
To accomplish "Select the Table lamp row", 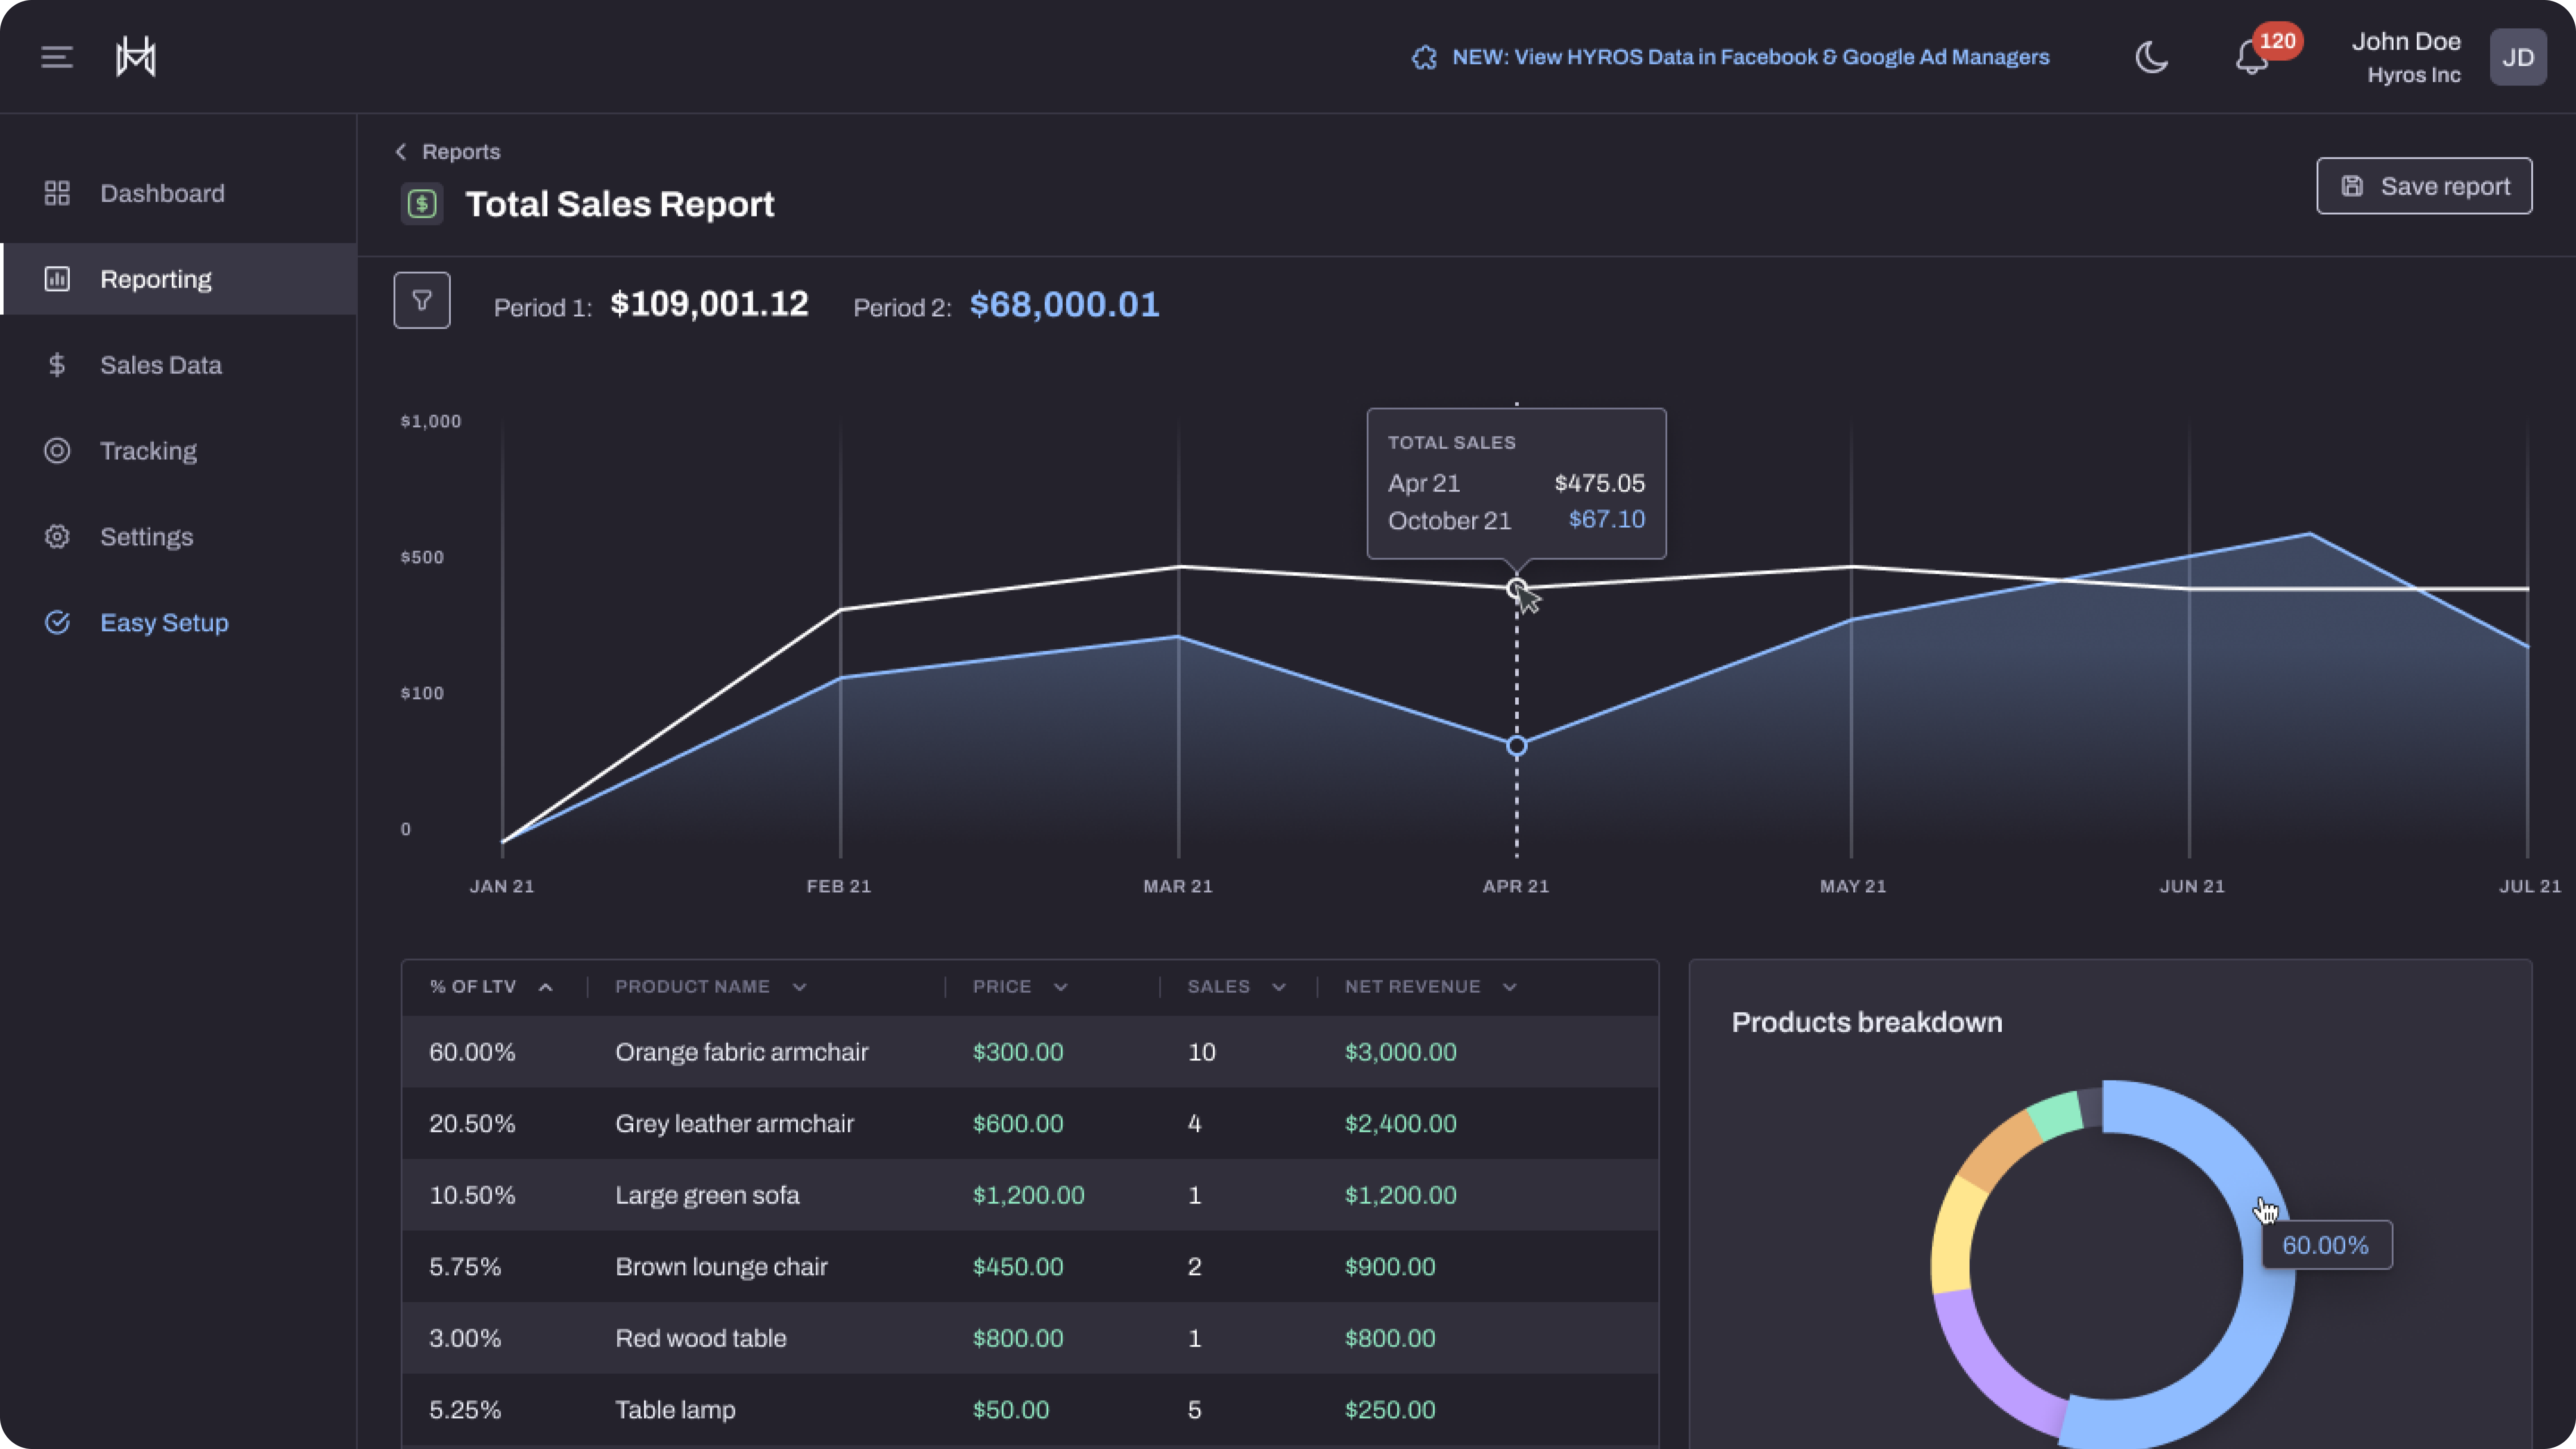I will [x=1030, y=1410].
